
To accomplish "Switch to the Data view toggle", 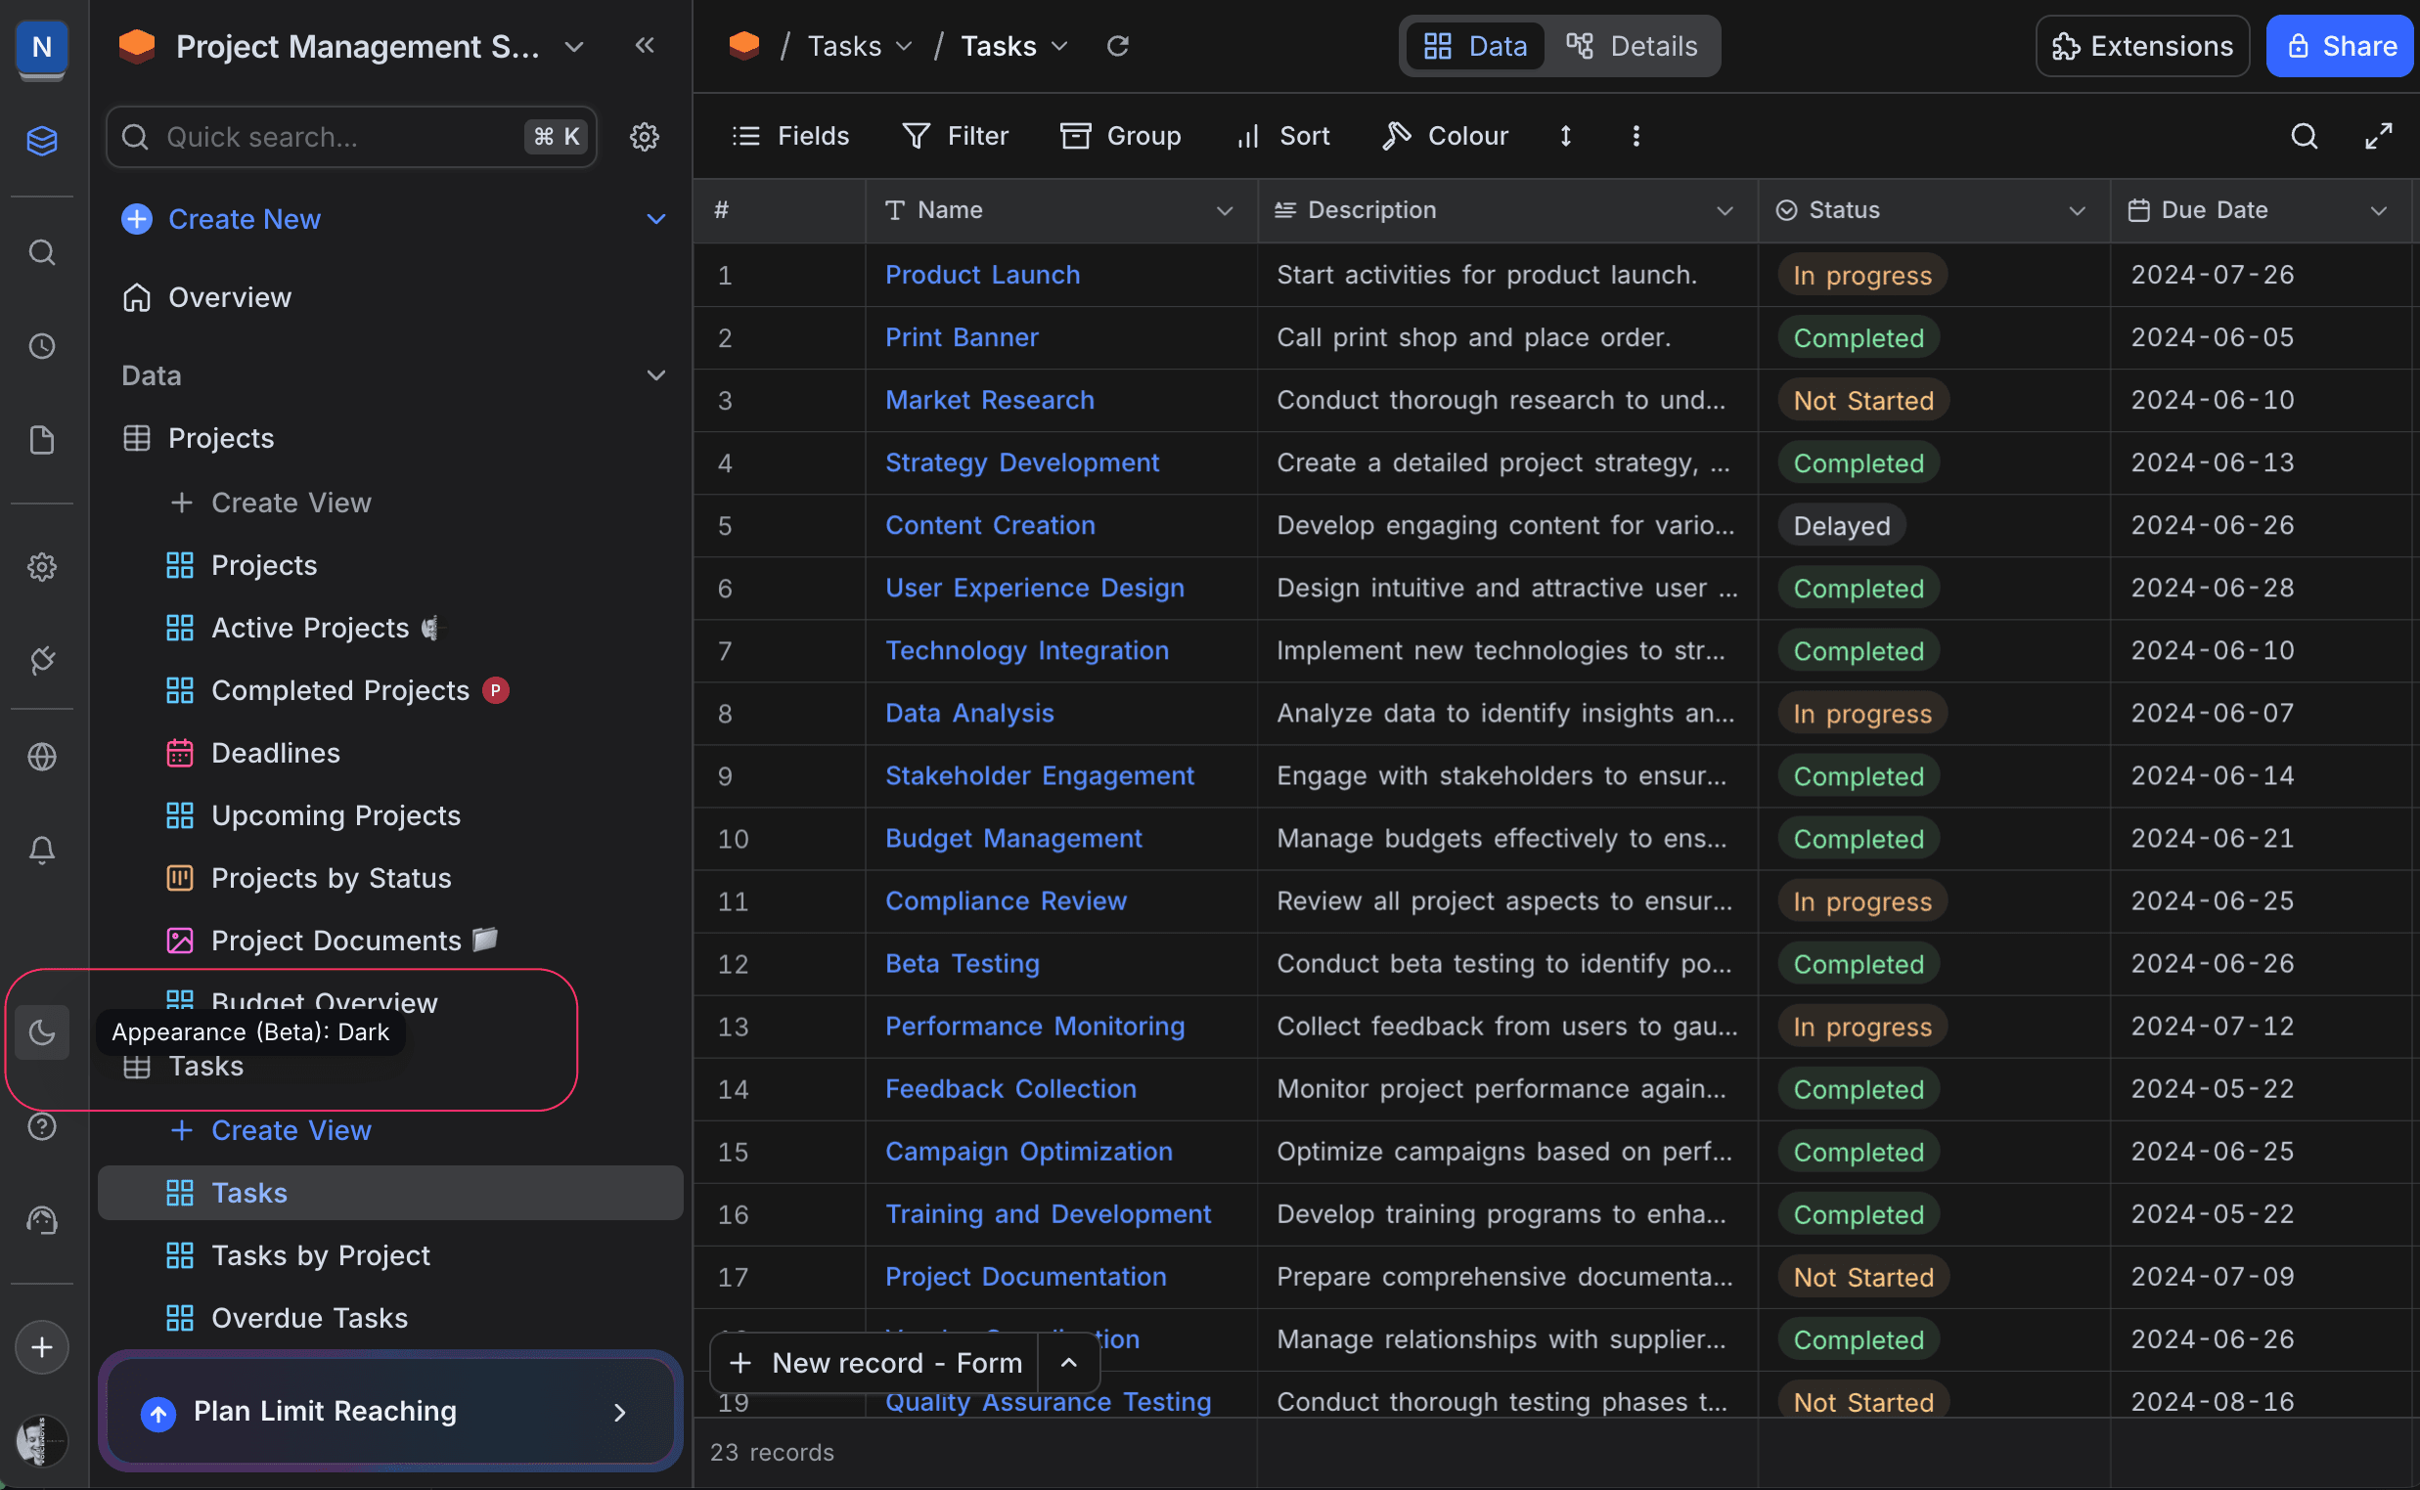I will (1476, 45).
